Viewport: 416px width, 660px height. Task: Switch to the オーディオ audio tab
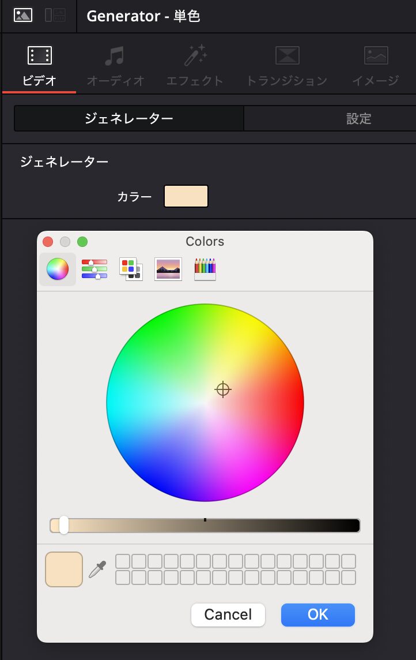115,66
